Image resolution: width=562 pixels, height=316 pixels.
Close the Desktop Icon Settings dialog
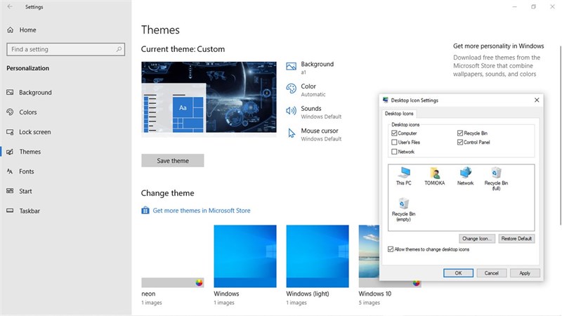pyautogui.click(x=537, y=100)
